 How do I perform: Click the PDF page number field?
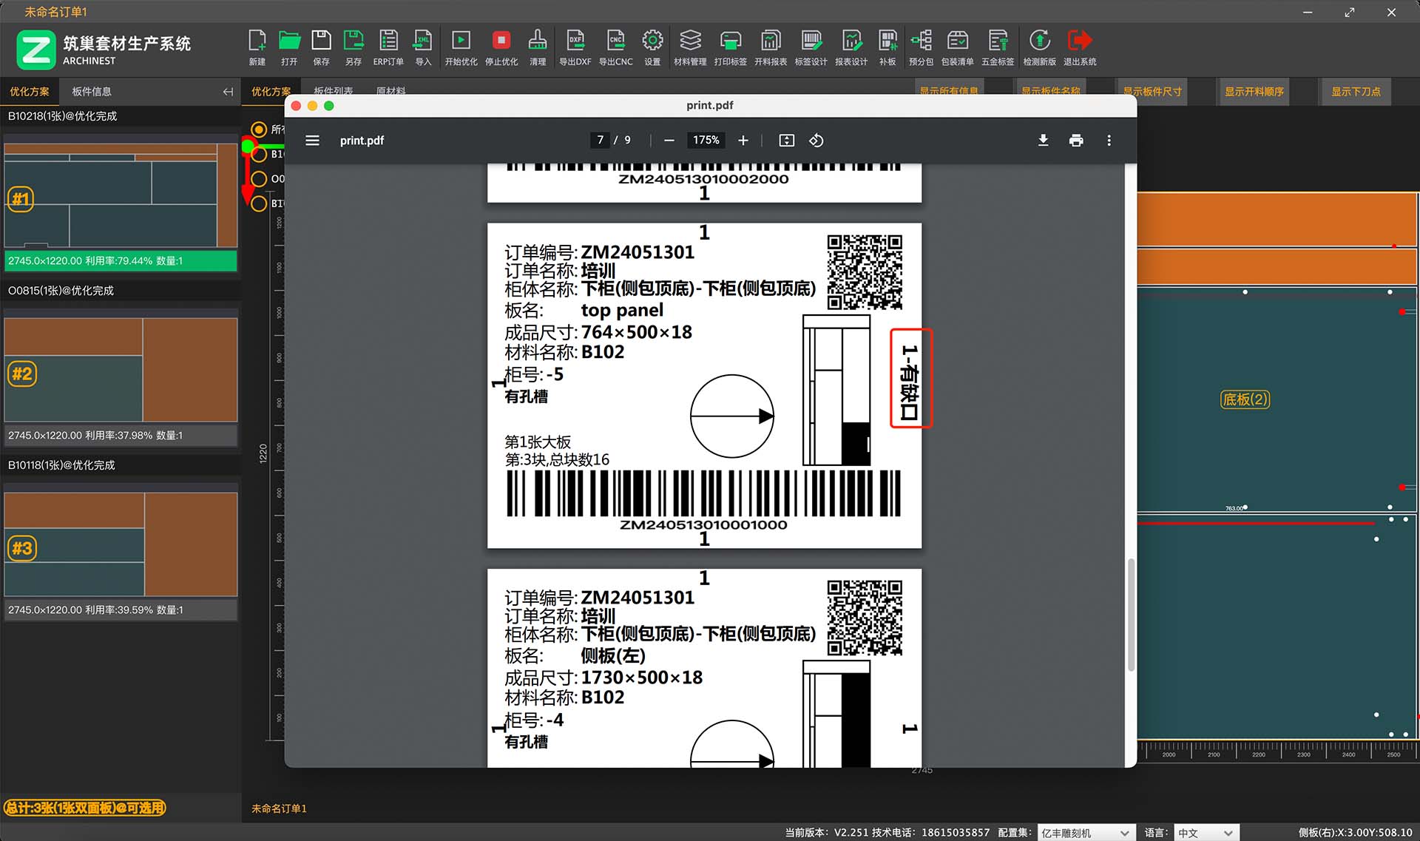click(x=600, y=141)
